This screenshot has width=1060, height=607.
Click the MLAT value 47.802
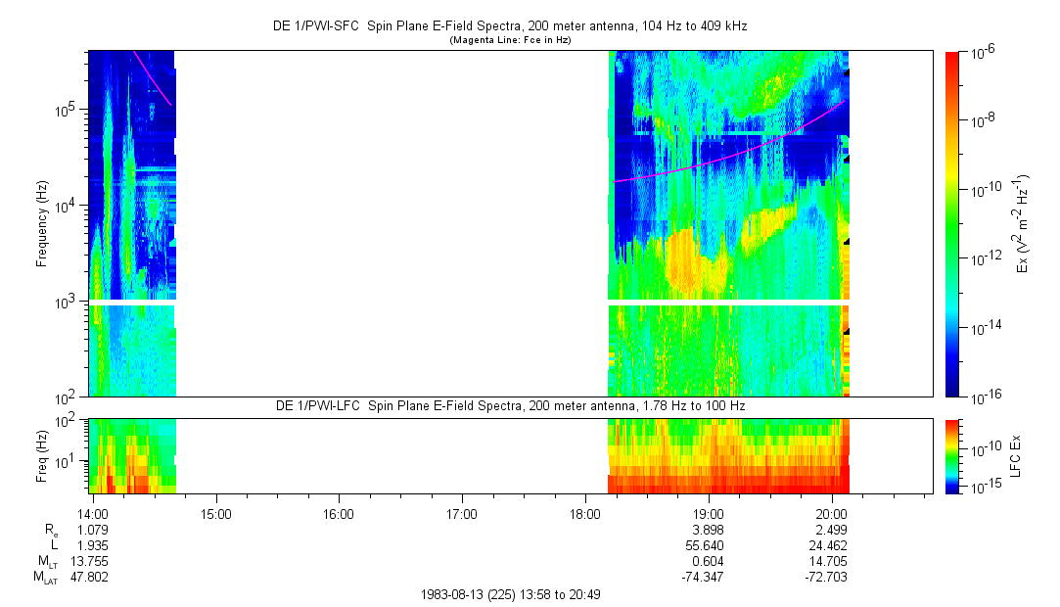[92, 578]
